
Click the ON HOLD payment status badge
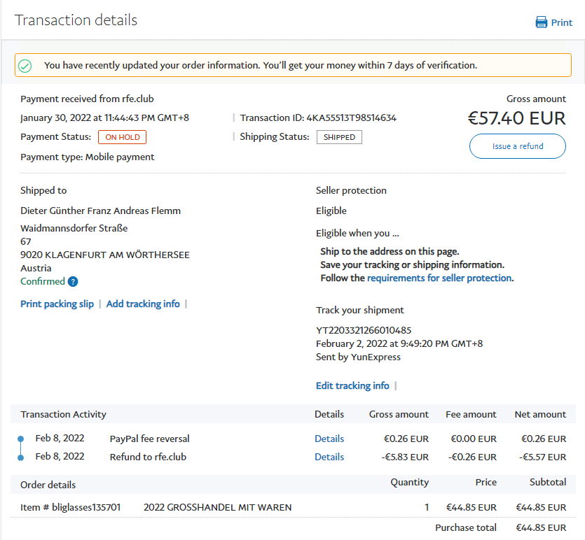122,137
